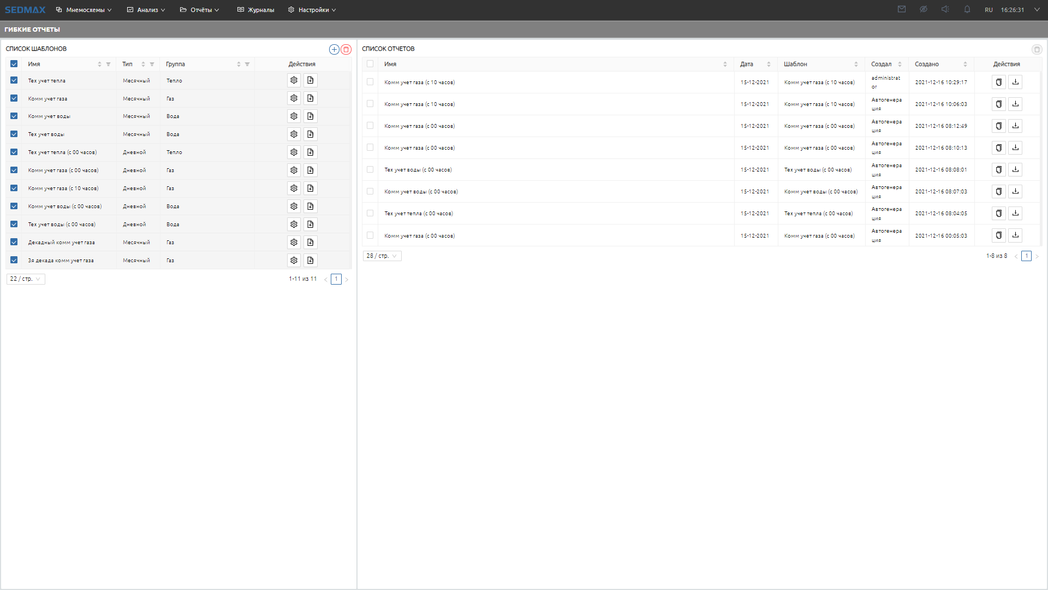Click the sound speaker icon in top bar
The width and height of the screenshot is (1048, 590).
point(945,9)
